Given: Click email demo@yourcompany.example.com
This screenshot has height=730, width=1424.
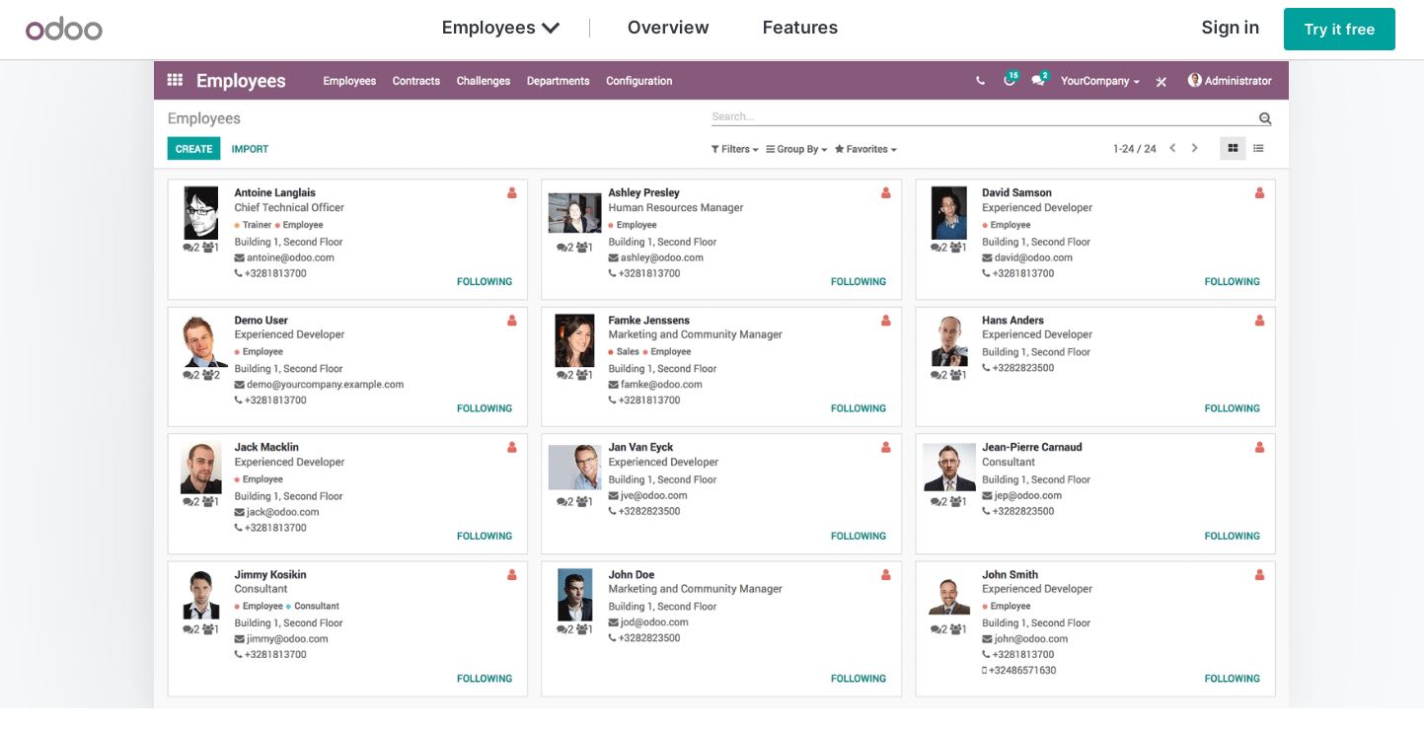Looking at the screenshot, I should coord(325,385).
